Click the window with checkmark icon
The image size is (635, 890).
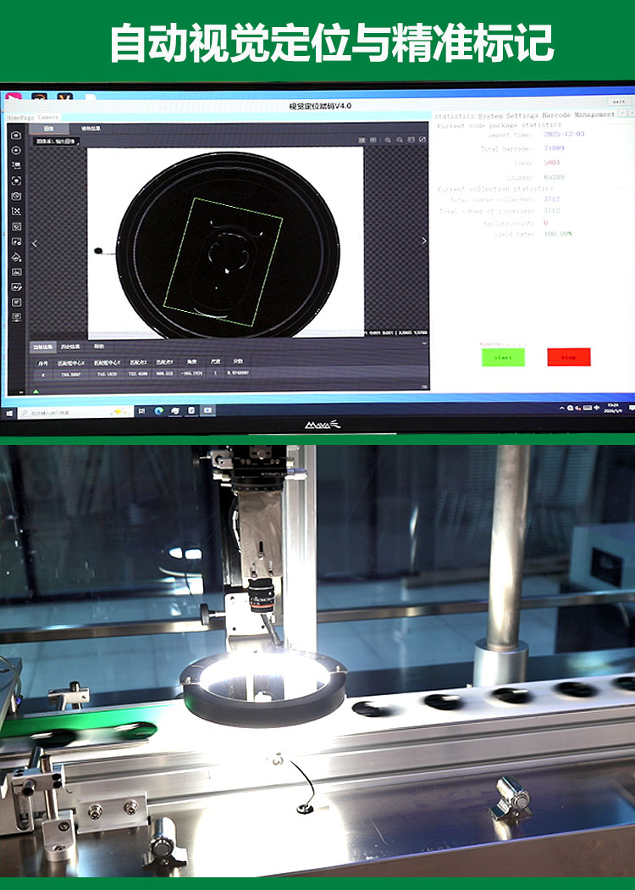(x=16, y=226)
